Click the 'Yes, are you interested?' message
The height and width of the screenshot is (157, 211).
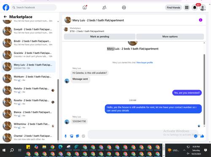click(187, 93)
